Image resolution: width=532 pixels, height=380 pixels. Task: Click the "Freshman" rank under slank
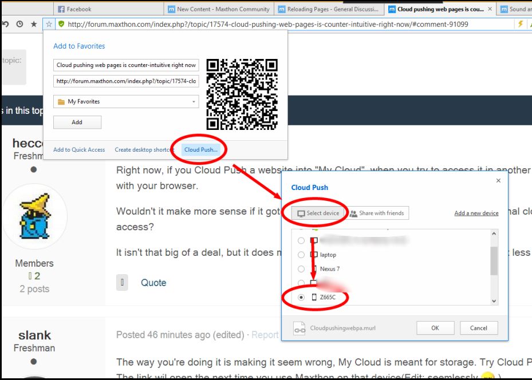click(34, 348)
